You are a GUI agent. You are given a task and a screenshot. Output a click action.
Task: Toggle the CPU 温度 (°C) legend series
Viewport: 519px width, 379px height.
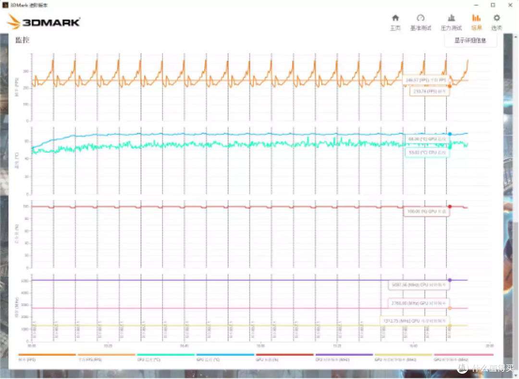[x=165, y=357]
